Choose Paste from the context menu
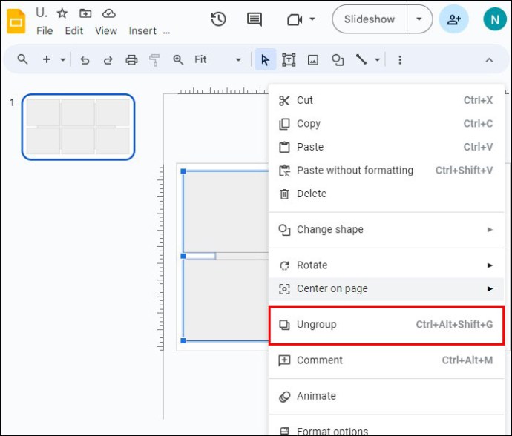Screen dimensions: 512x436 tap(387, 147)
